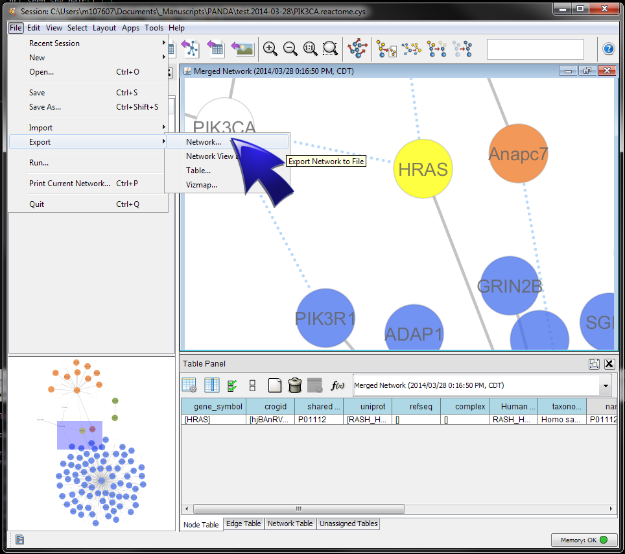
Task: Click the Zoom In magnifier icon
Action: pyautogui.click(x=270, y=49)
